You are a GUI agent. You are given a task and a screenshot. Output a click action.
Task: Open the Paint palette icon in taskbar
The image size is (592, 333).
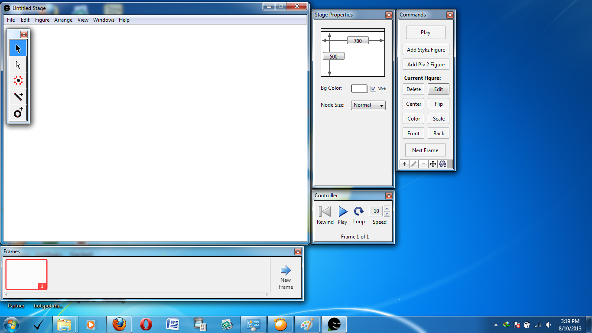click(307, 324)
